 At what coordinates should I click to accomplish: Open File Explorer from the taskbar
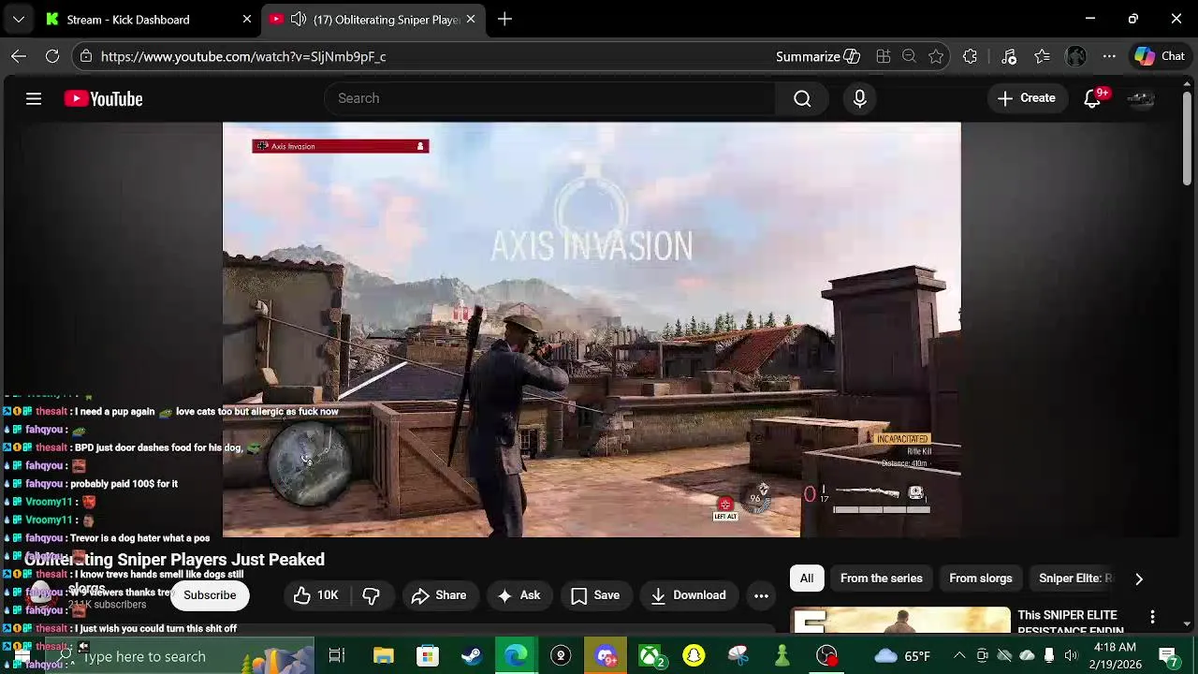coord(384,656)
